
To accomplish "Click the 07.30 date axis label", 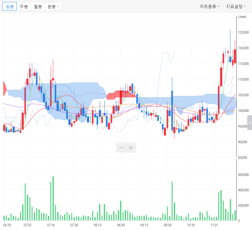I will 74,225.
